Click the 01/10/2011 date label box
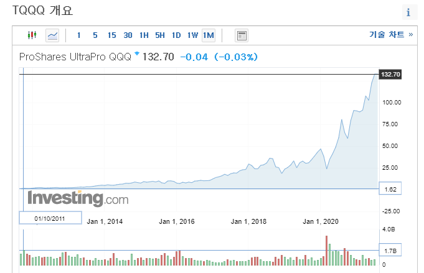The width and height of the screenshot is (424, 273). tap(50, 218)
